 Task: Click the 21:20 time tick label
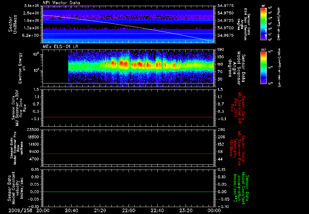100,210
